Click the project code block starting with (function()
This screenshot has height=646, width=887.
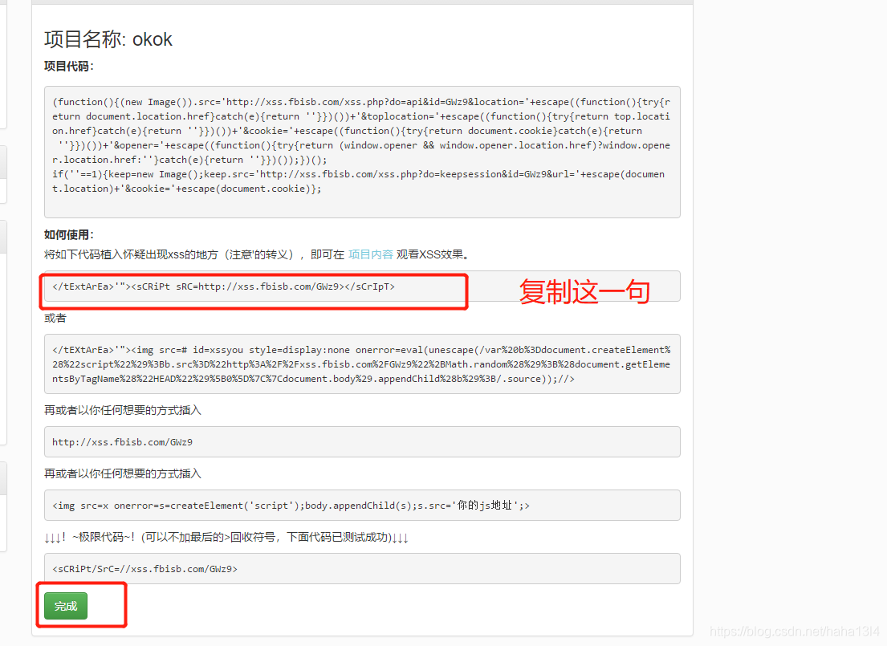coord(362,152)
